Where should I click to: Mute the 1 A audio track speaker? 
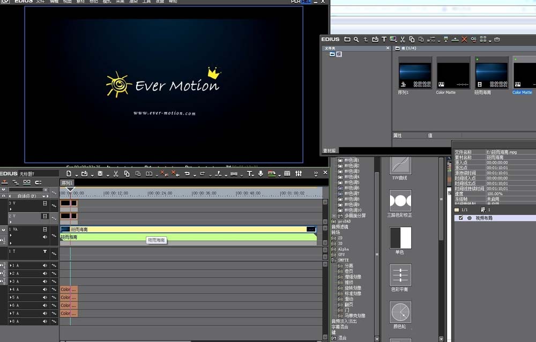45,265
